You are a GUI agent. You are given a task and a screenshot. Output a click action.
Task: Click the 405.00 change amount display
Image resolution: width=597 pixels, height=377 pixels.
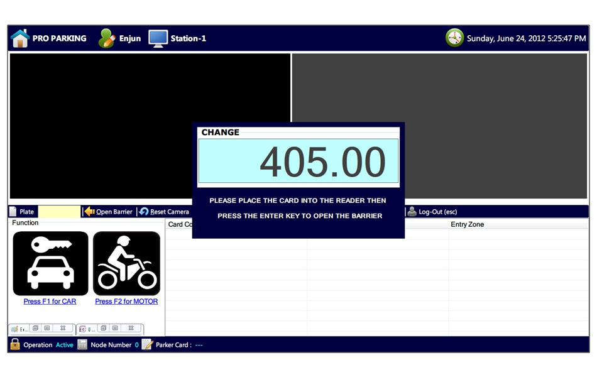pos(298,161)
